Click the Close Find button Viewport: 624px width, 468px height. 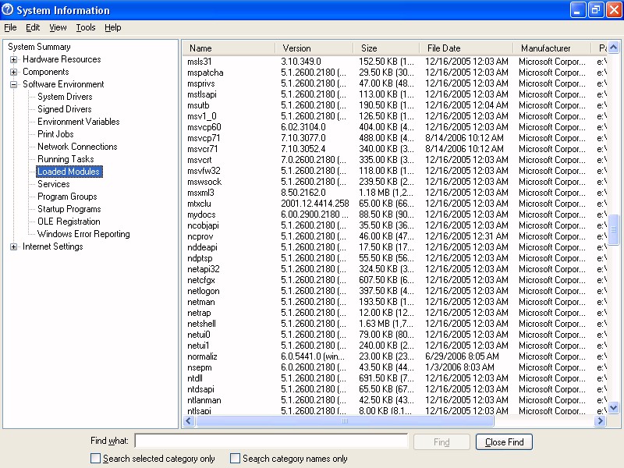[504, 442]
